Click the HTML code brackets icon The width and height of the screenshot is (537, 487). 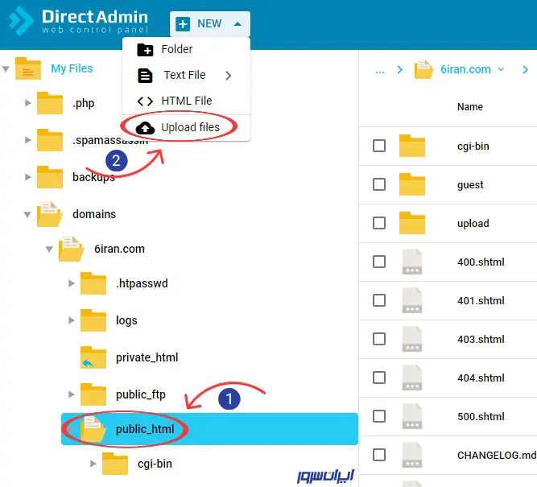145,101
